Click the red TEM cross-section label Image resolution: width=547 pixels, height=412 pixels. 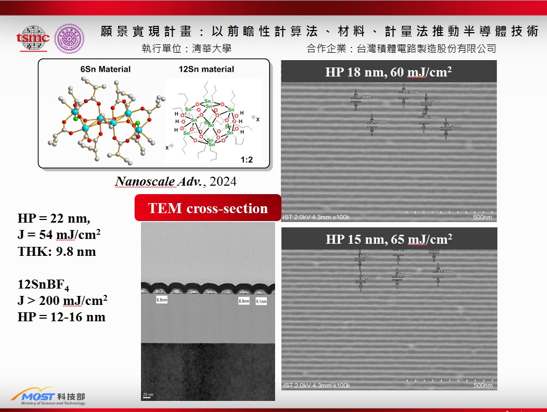coord(208,208)
